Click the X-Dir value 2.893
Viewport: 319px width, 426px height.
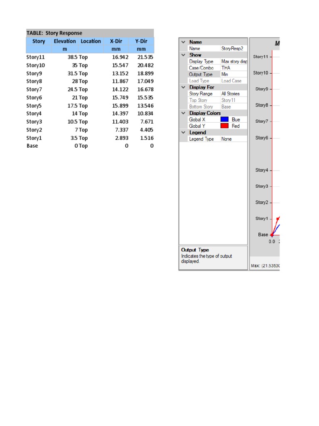(x=122, y=138)
